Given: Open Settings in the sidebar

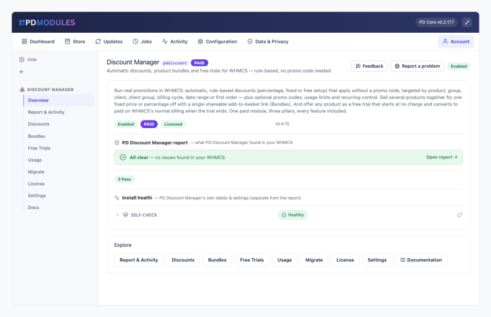Looking at the screenshot, I should click(x=59, y=196).
